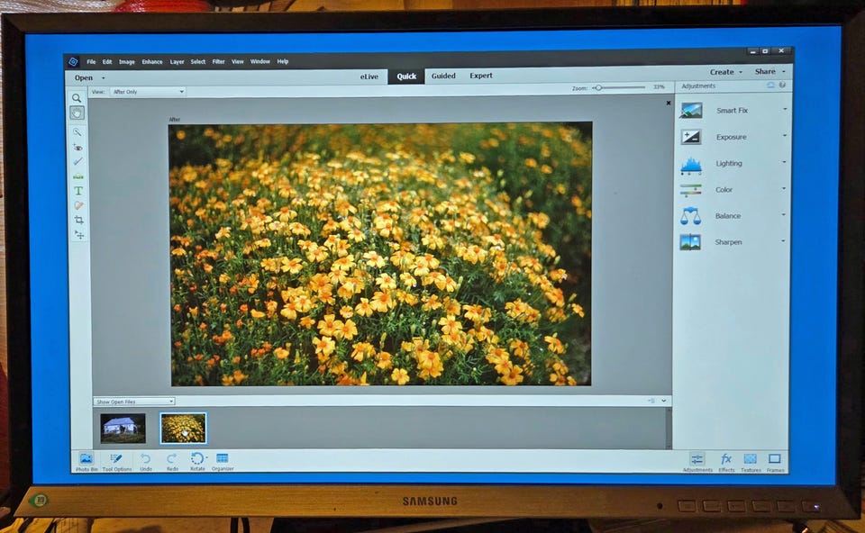Image resolution: width=865 pixels, height=533 pixels.
Task: Open the Share dropdown
Action: [769, 72]
